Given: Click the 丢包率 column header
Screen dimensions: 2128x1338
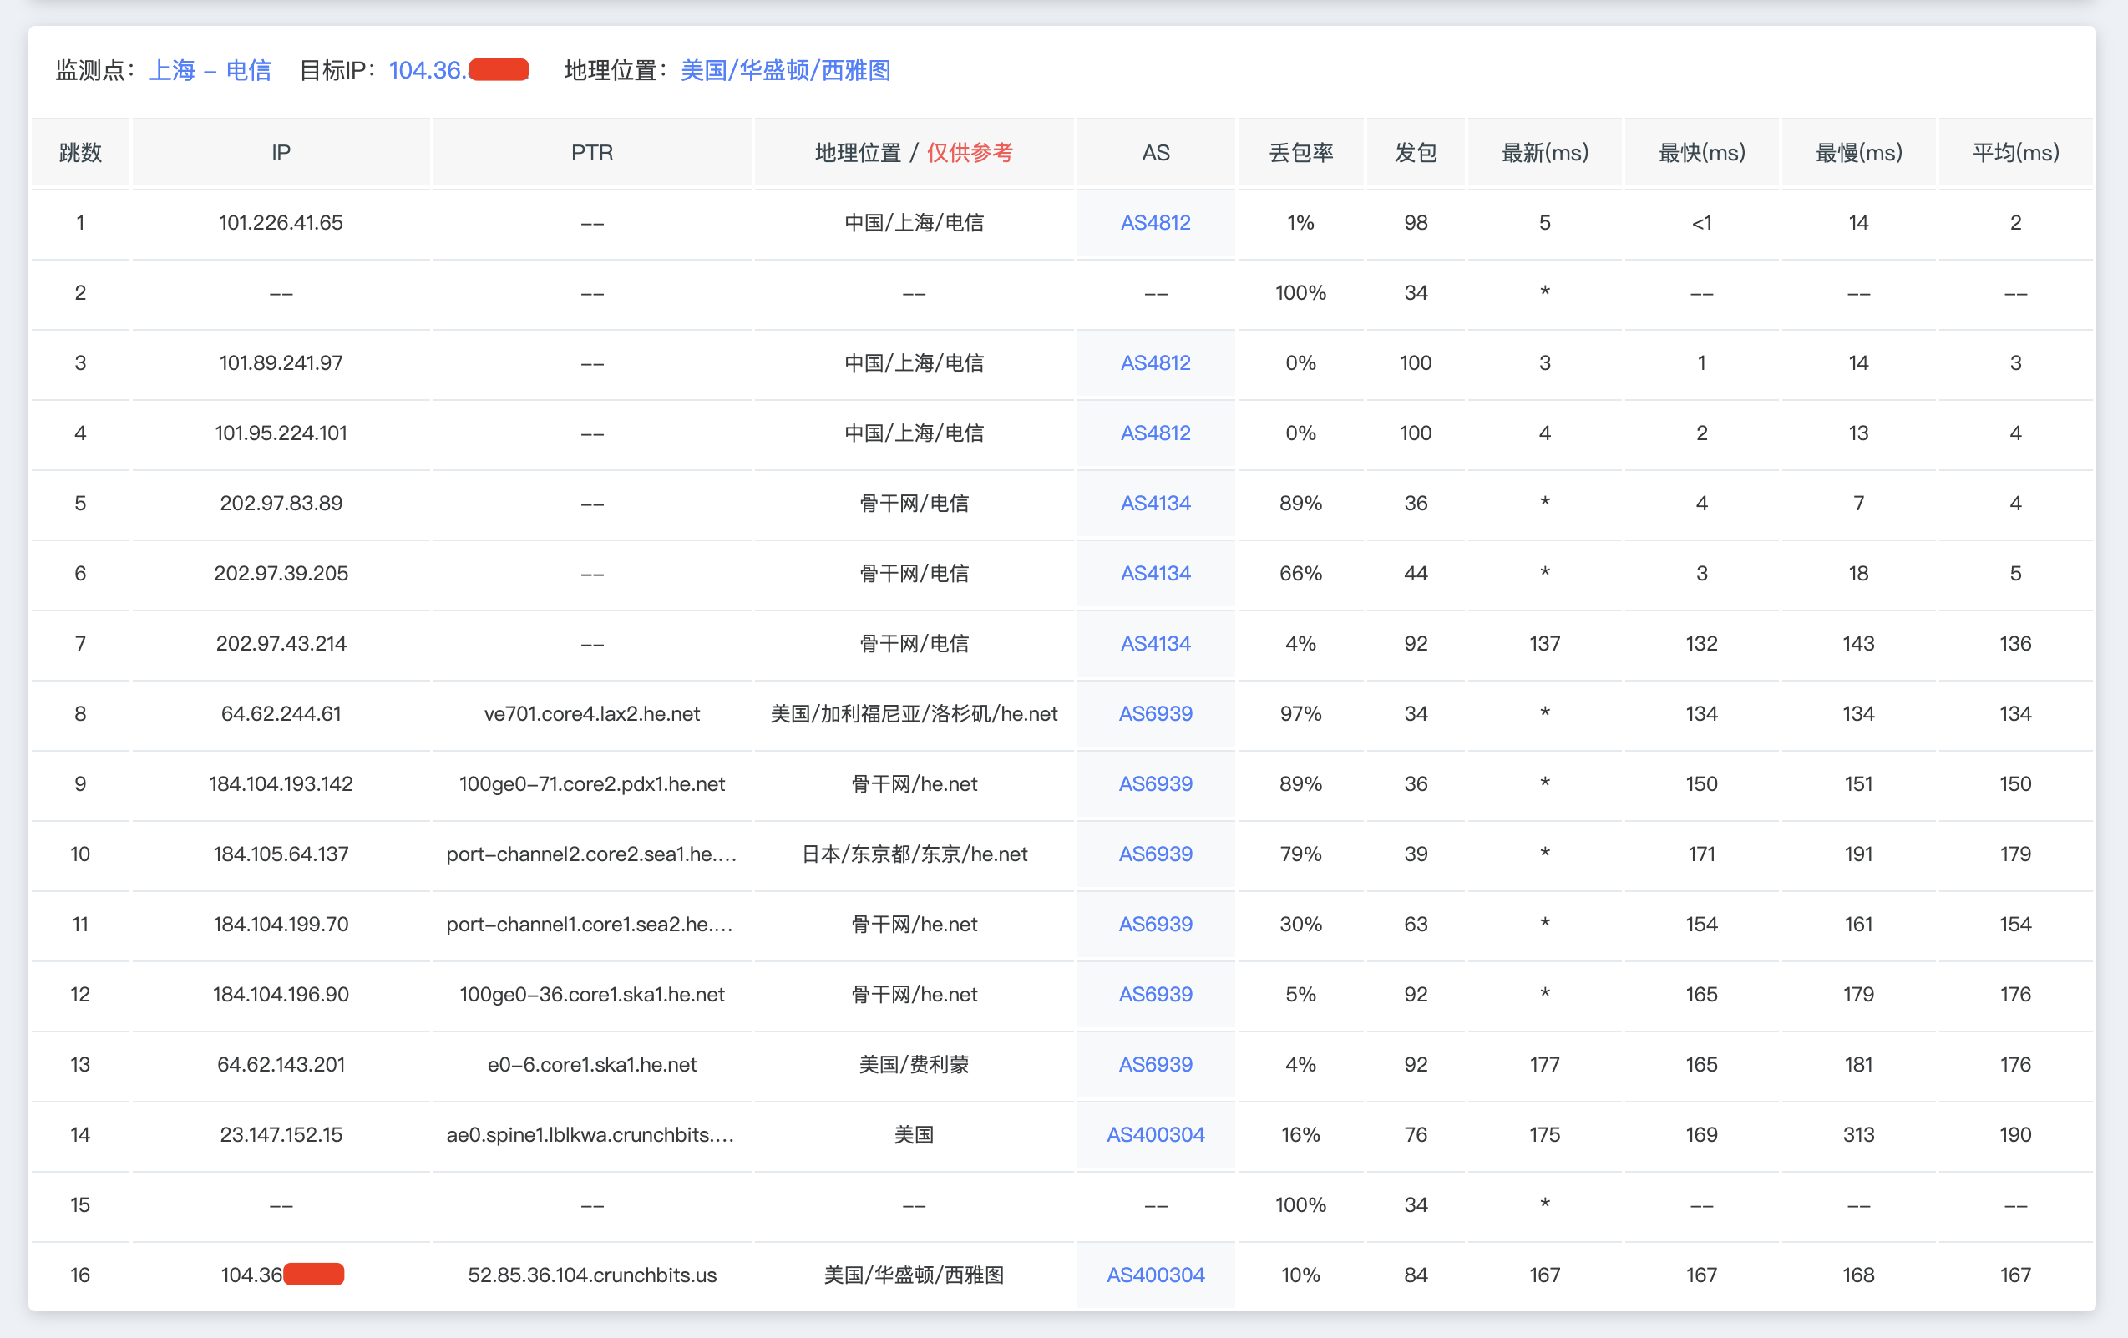Looking at the screenshot, I should tap(1301, 153).
